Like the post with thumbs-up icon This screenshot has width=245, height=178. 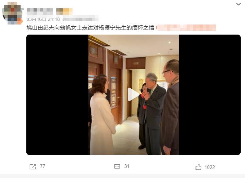coord(198,167)
